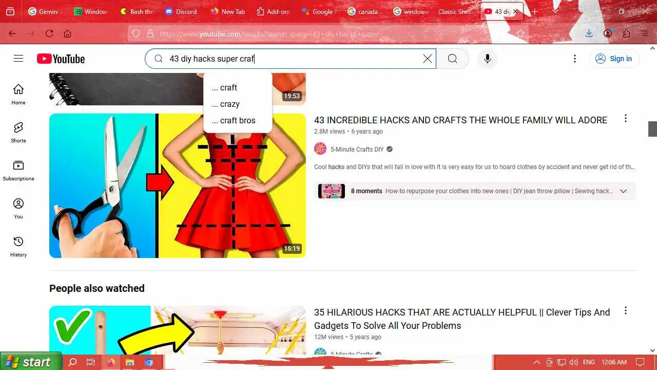Switch to the Classic Shell tab
The image size is (657, 370).
coord(455,11)
